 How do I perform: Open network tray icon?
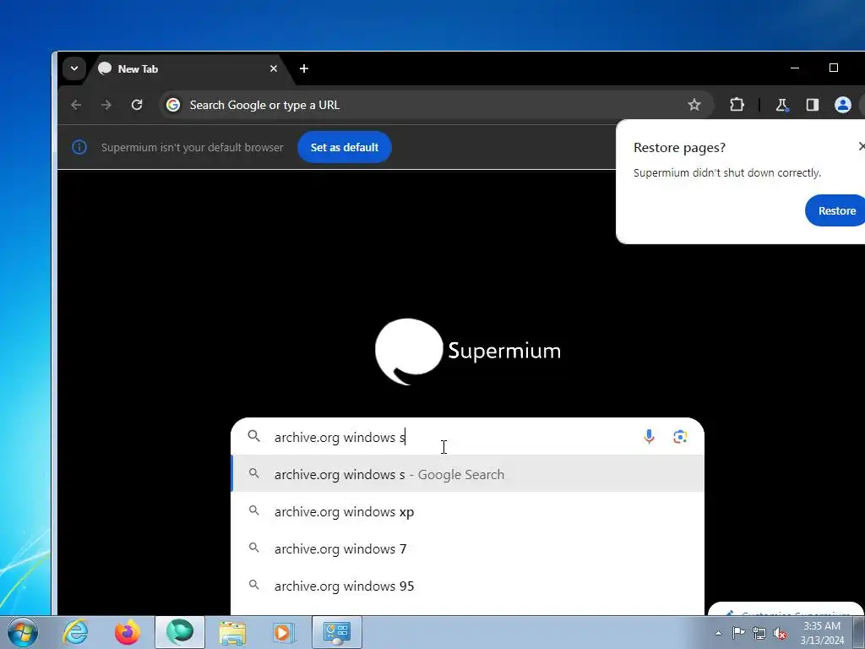coord(759,633)
